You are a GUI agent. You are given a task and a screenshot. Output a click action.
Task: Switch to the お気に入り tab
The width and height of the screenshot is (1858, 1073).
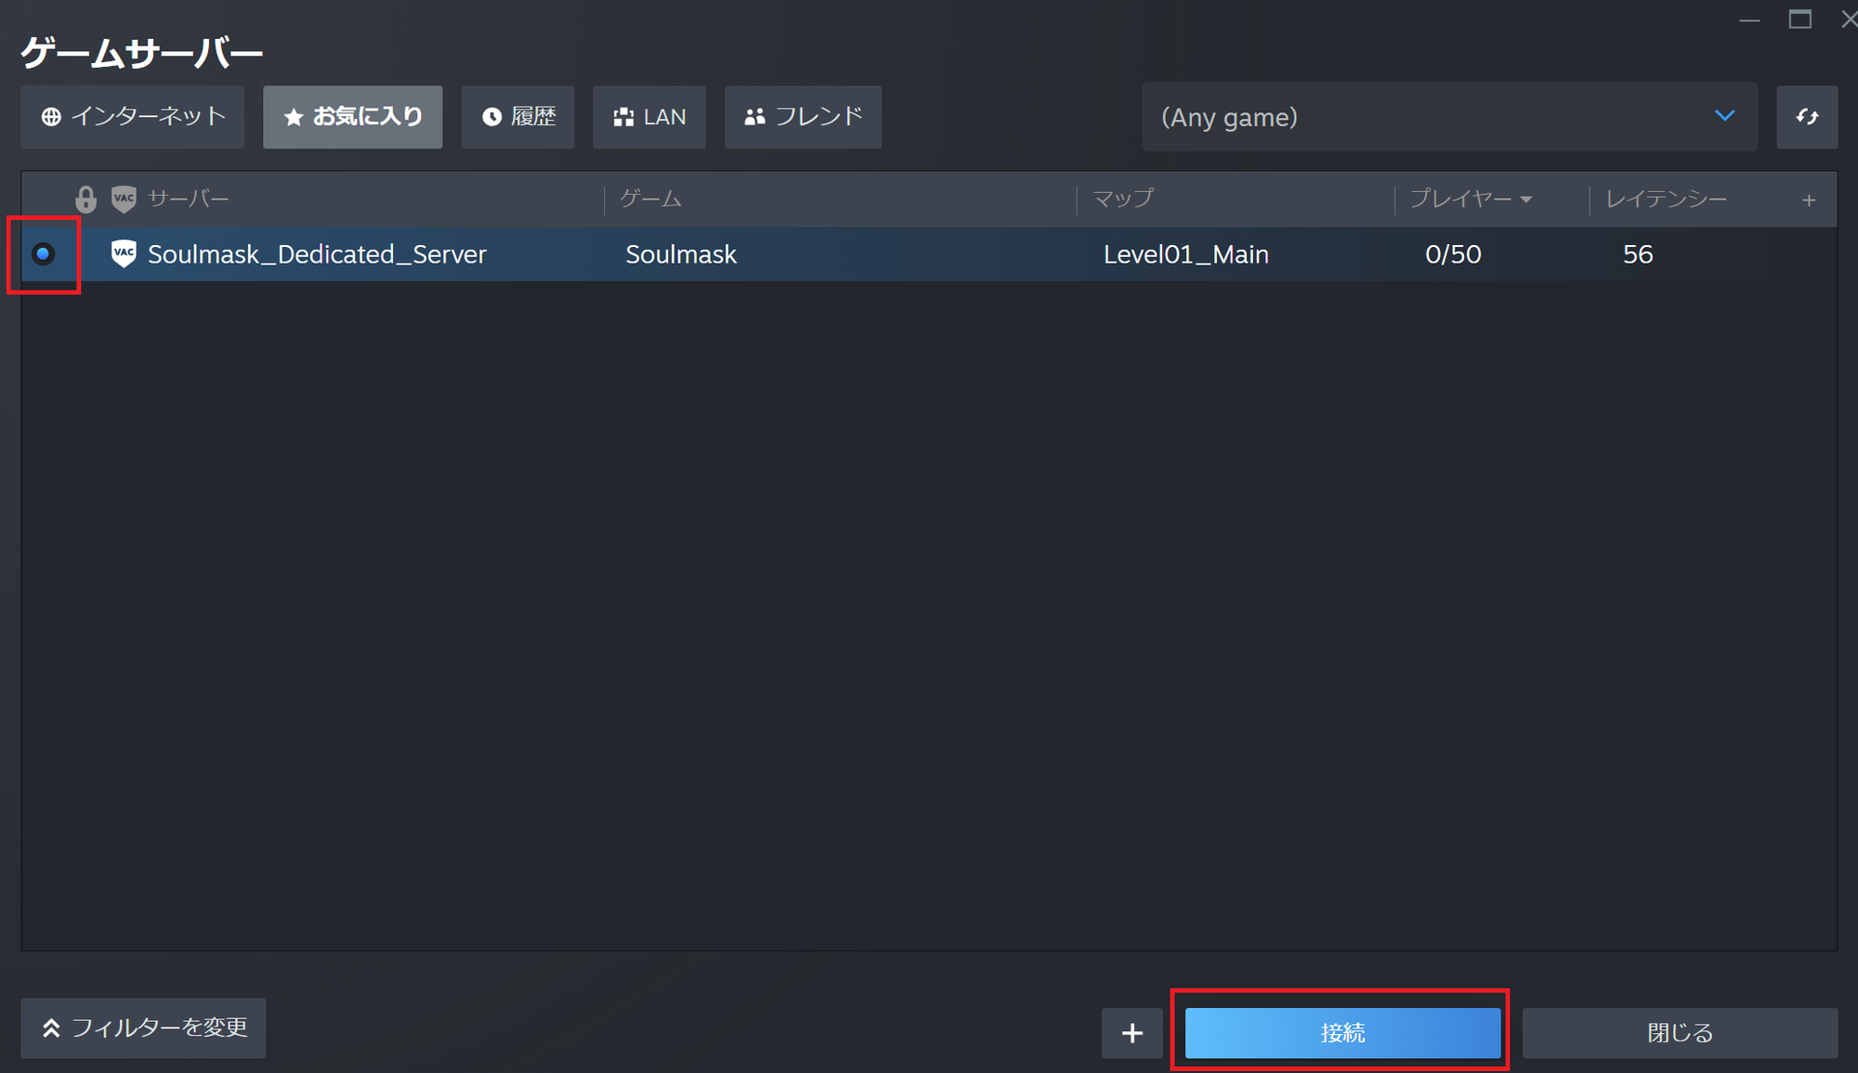coord(353,117)
